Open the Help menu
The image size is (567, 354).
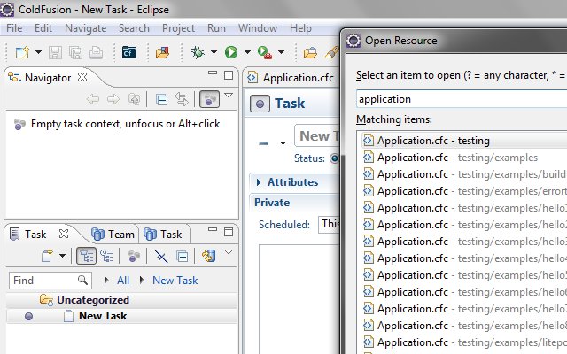[x=300, y=28]
